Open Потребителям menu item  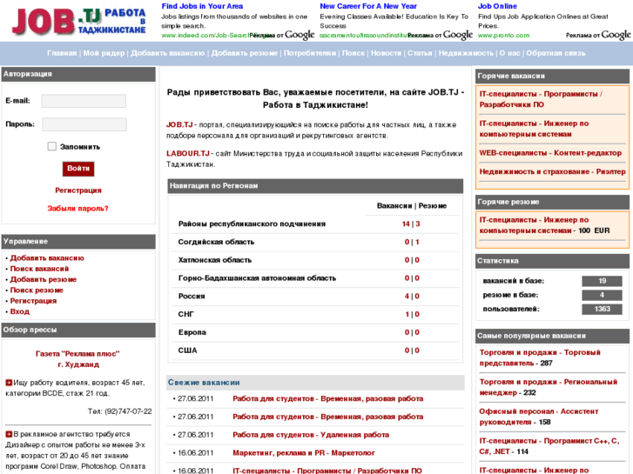click(310, 53)
